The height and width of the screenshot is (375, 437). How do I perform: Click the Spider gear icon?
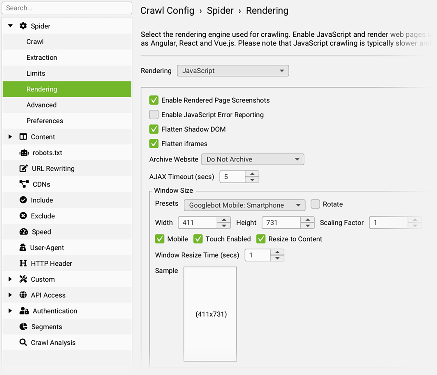[x=23, y=26]
